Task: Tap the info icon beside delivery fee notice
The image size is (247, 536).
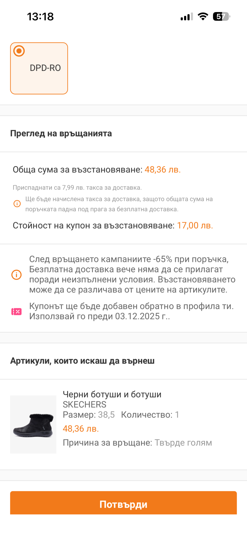Action: tap(17, 204)
